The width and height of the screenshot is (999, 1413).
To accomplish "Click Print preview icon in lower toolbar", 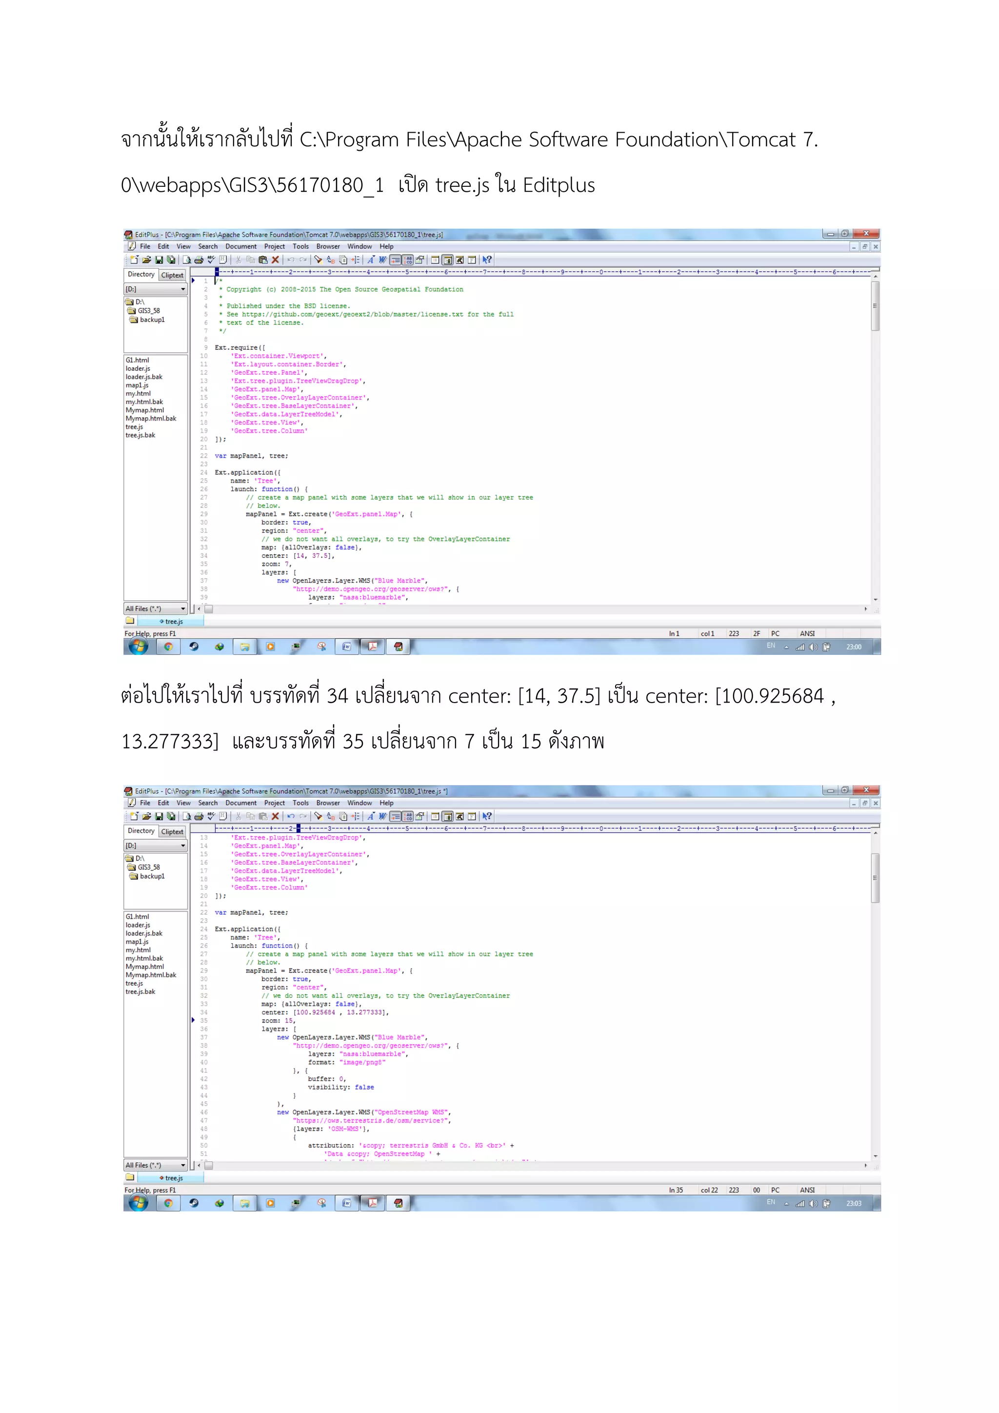I will pos(186,816).
